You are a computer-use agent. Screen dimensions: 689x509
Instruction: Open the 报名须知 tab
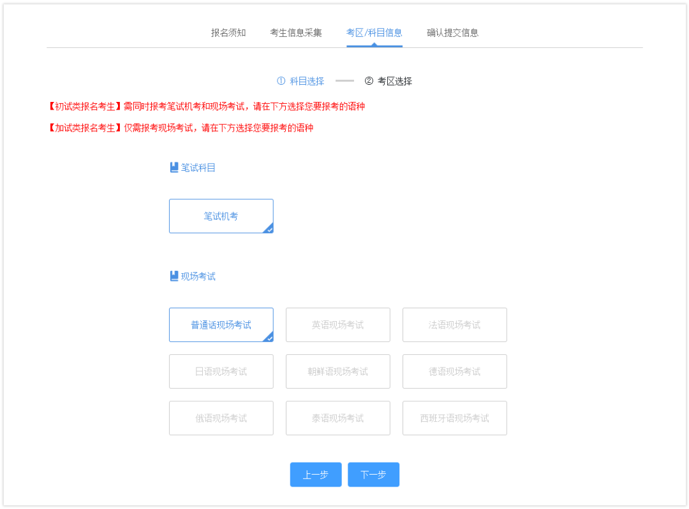[x=228, y=33]
